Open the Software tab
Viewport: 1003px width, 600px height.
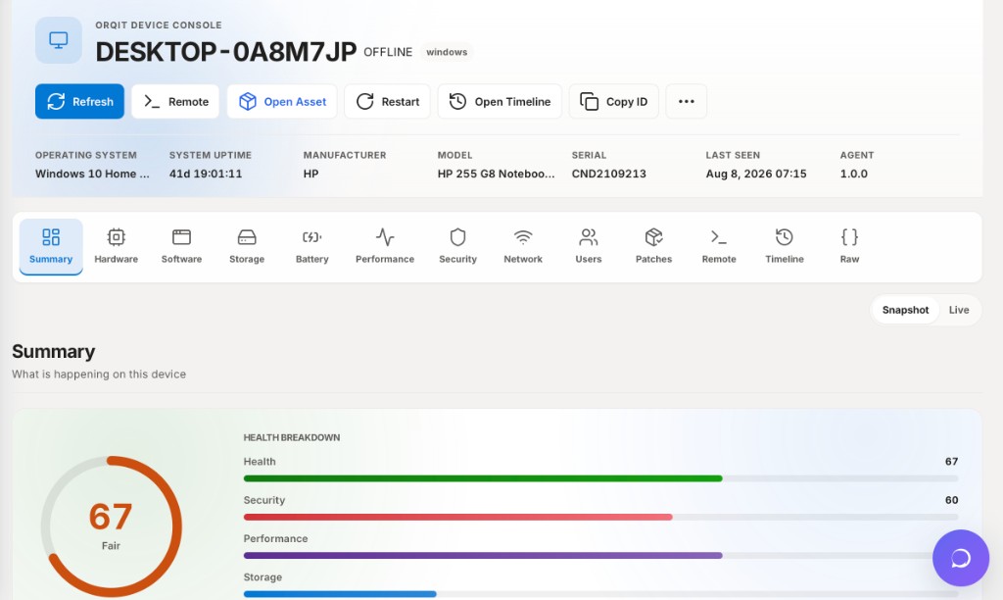point(181,246)
